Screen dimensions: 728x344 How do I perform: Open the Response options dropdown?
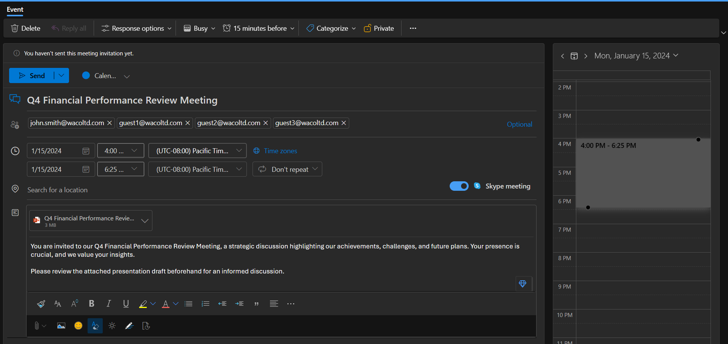136,28
